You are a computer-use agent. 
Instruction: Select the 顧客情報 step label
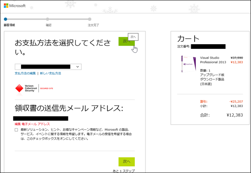[x=9, y=25]
